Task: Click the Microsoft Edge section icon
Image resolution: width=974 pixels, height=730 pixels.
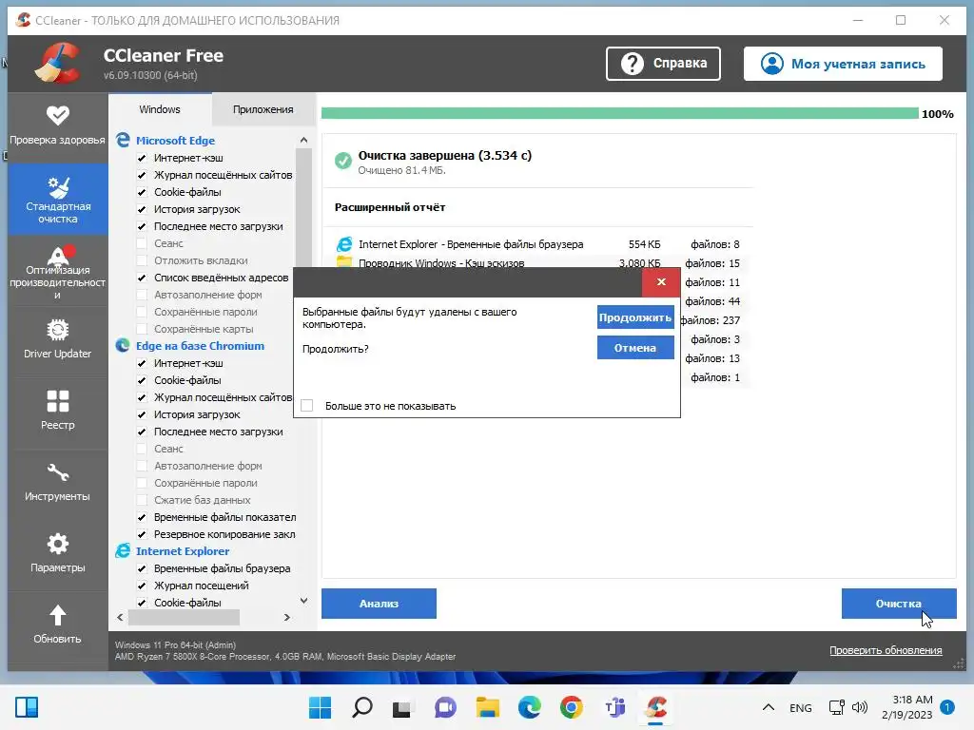Action: click(x=123, y=141)
